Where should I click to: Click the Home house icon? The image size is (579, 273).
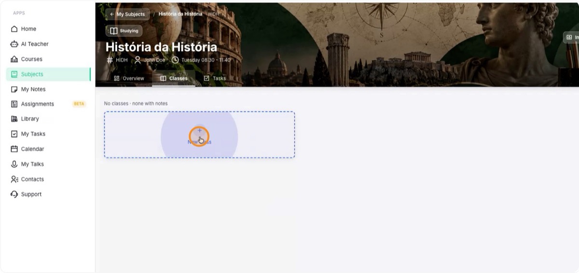tap(14, 29)
